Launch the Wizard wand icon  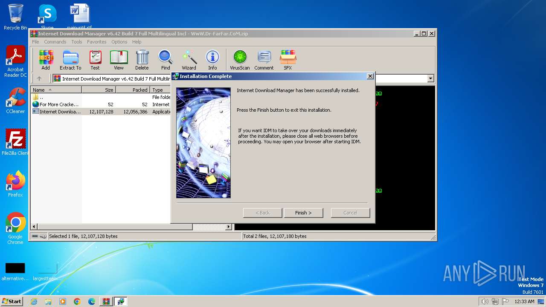(189, 60)
